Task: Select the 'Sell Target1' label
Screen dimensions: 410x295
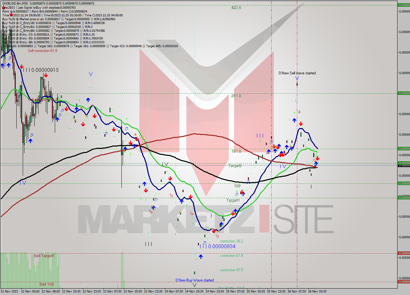Action: click(x=44, y=256)
